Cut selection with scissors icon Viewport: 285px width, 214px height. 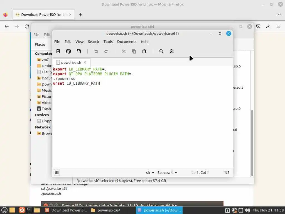(124, 51)
